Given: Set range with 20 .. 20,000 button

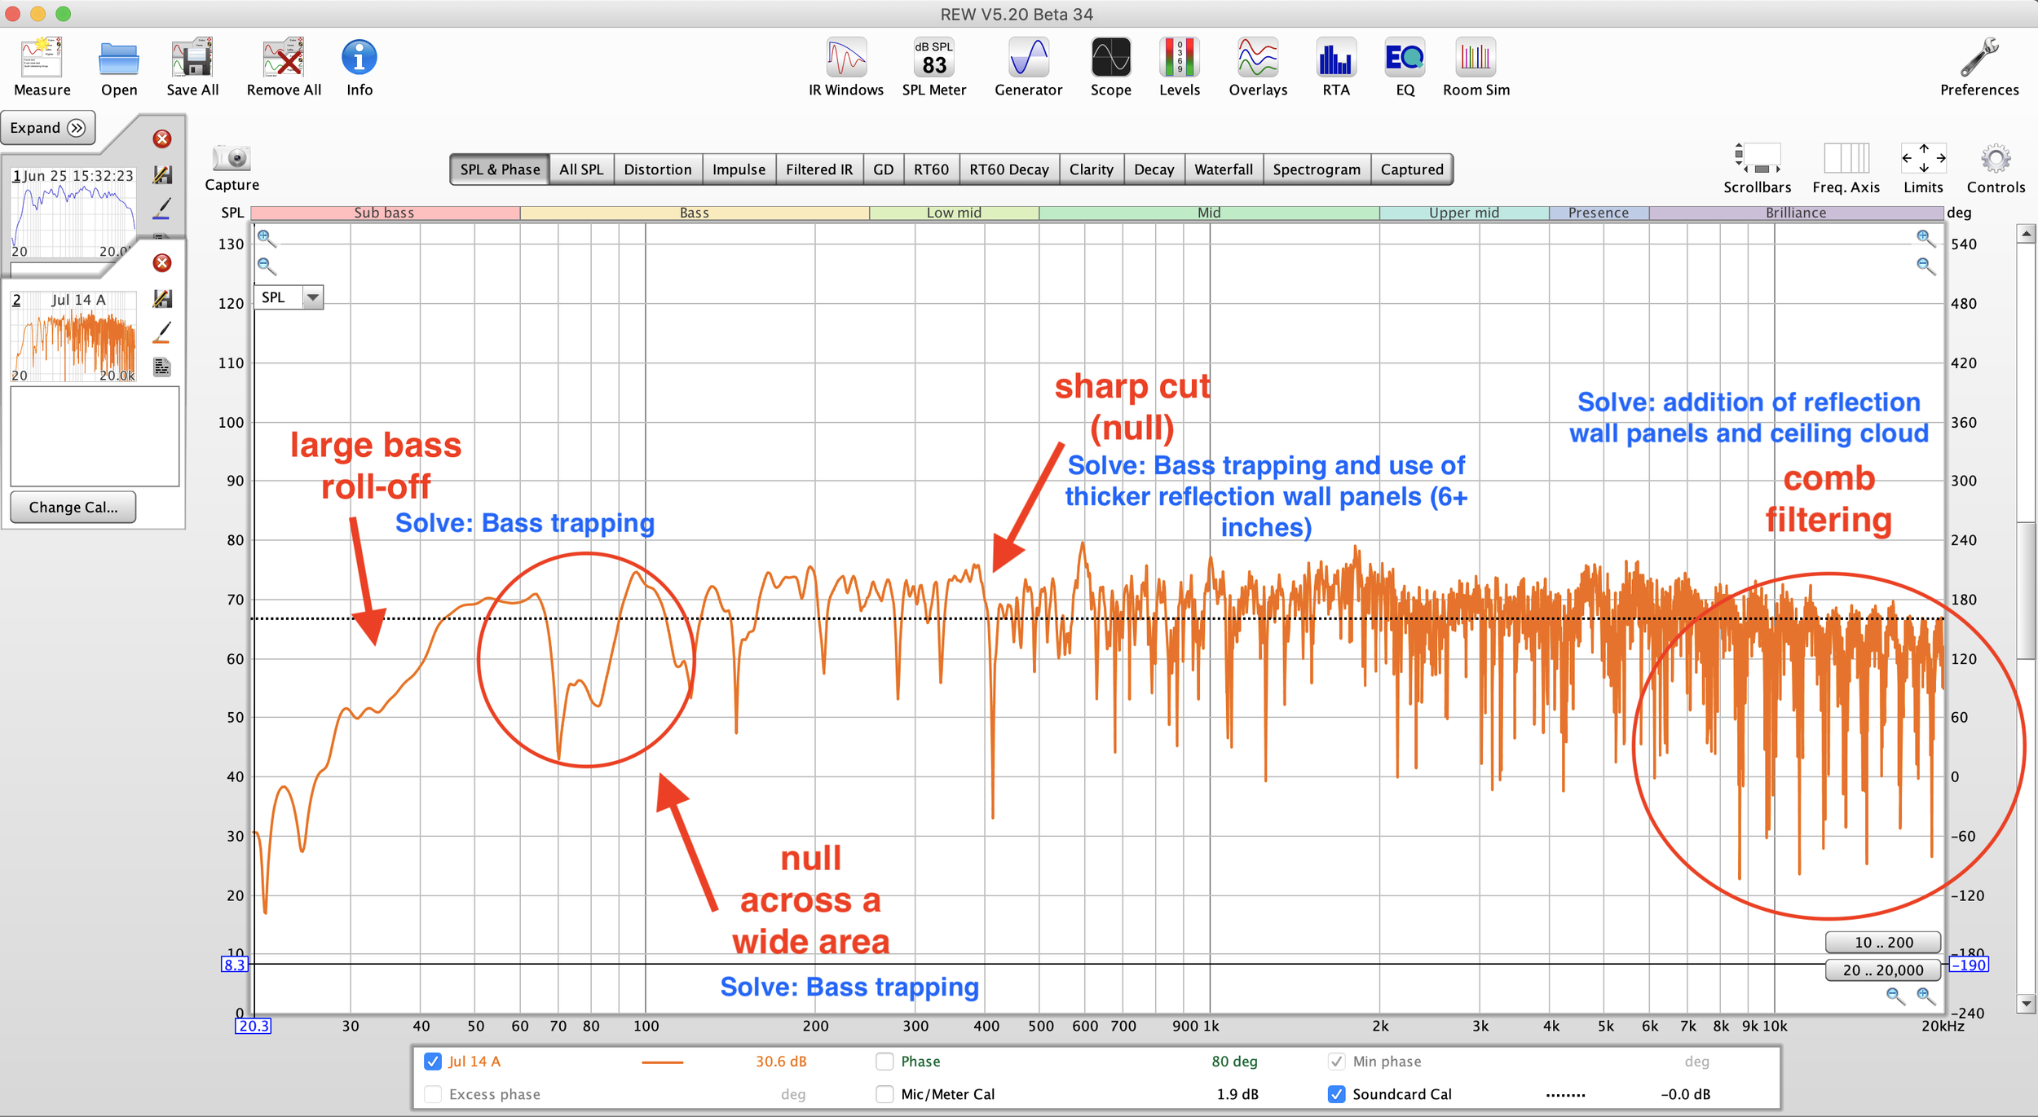Looking at the screenshot, I should click(x=1882, y=970).
